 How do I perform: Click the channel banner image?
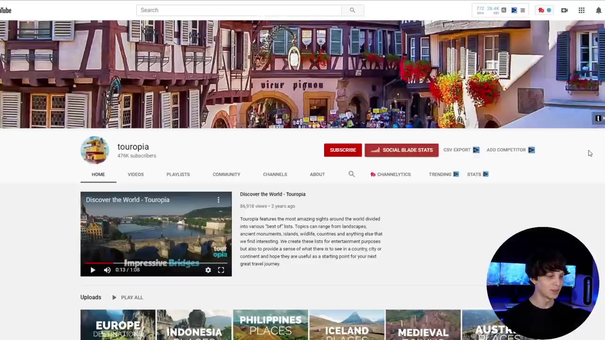point(302,74)
